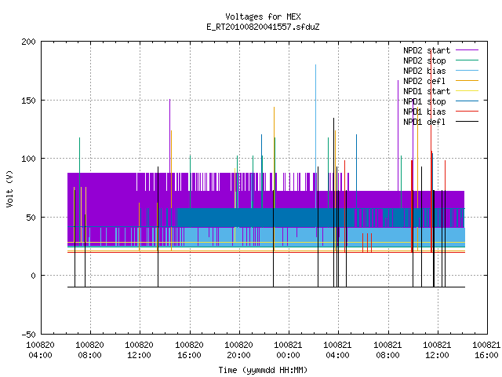Click the x-axis label 100820 12:00
Viewport: 502px width, 377px height.
[140, 350]
